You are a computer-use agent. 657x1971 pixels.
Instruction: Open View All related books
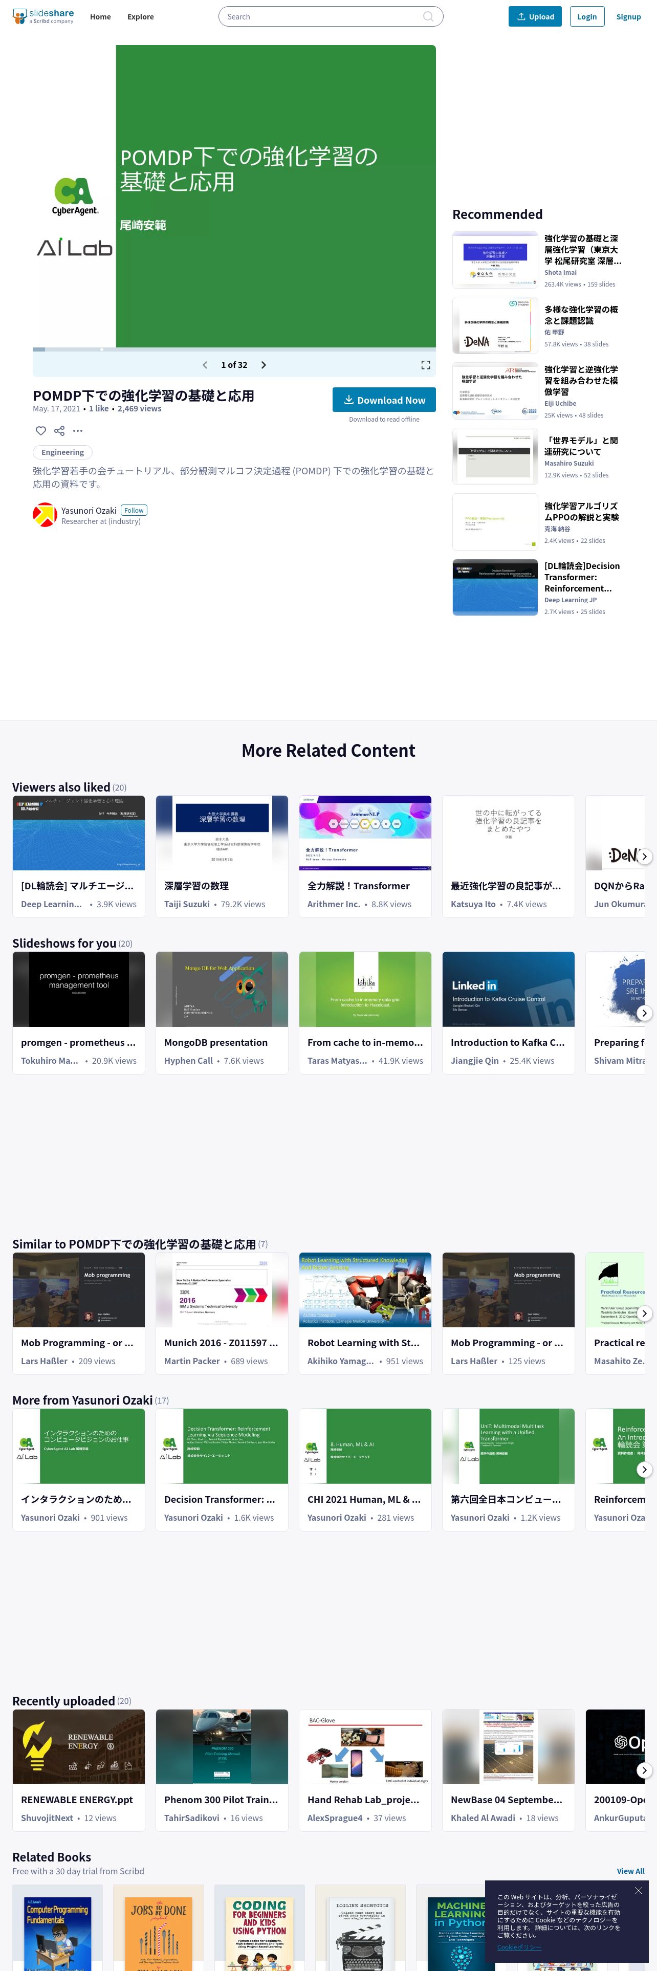[x=630, y=1871]
